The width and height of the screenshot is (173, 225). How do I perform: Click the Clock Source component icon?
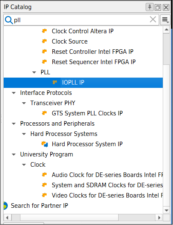point(45,41)
